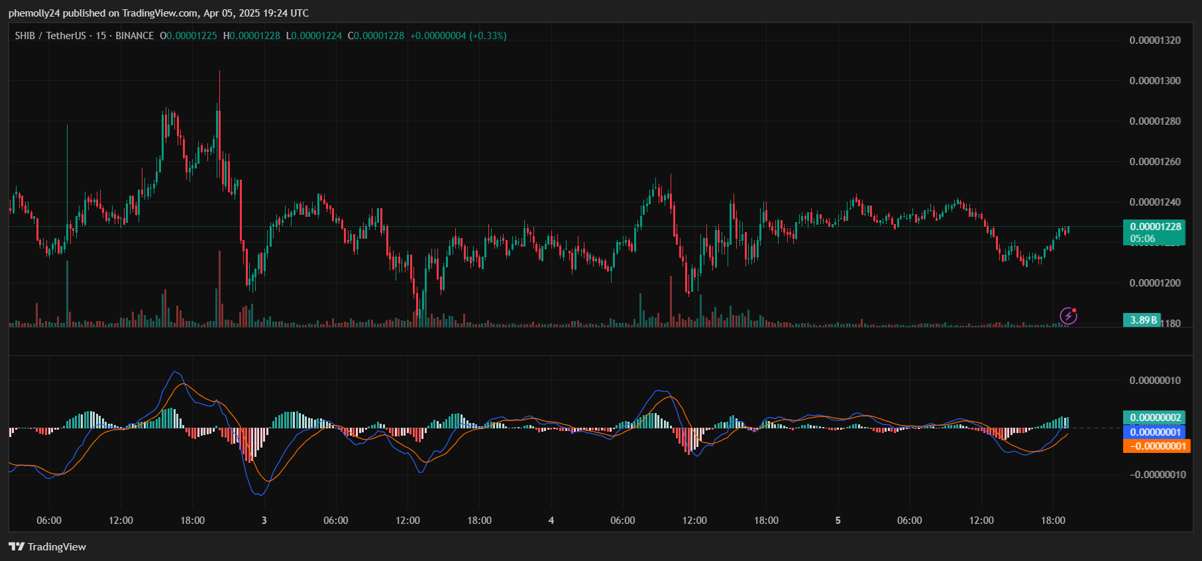Viewport: 1202px width, 561px height.
Task: Open the phemolly24 published on TradingView.com header
Action: 158,13
